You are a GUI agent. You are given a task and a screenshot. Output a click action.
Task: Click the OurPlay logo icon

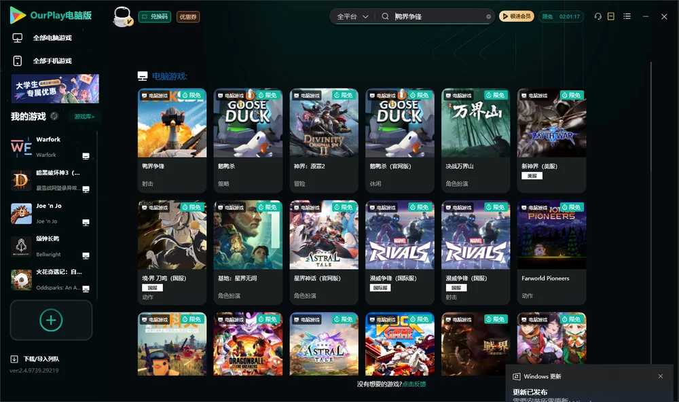pyautogui.click(x=18, y=15)
